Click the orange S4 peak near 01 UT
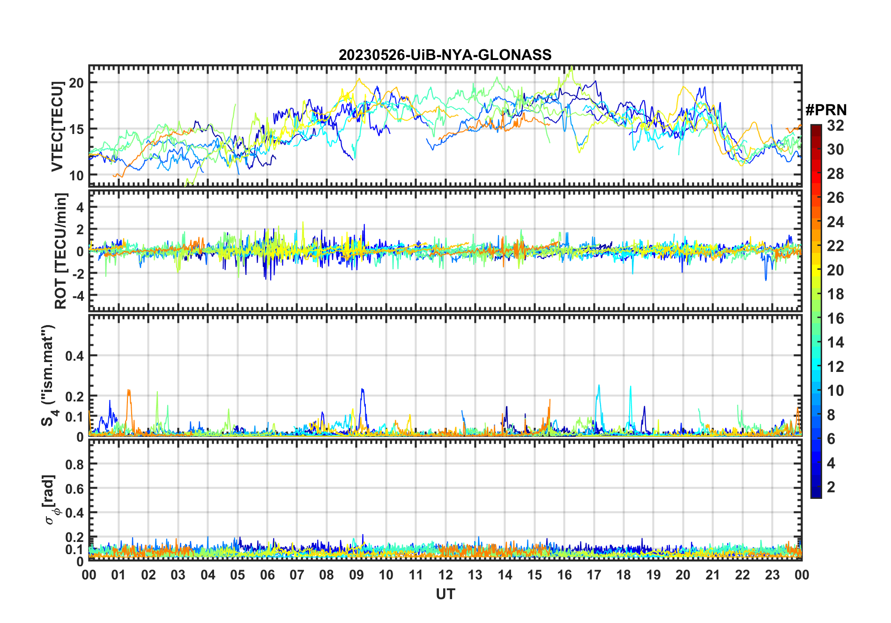Image resolution: width=891 pixels, height=623 pixels. [x=129, y=392]
